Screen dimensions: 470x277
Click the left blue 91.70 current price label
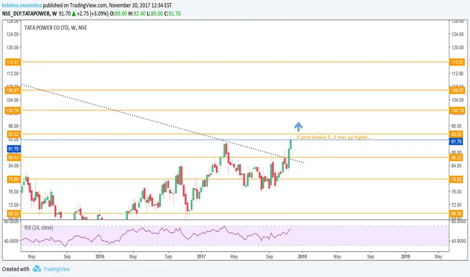14,149
